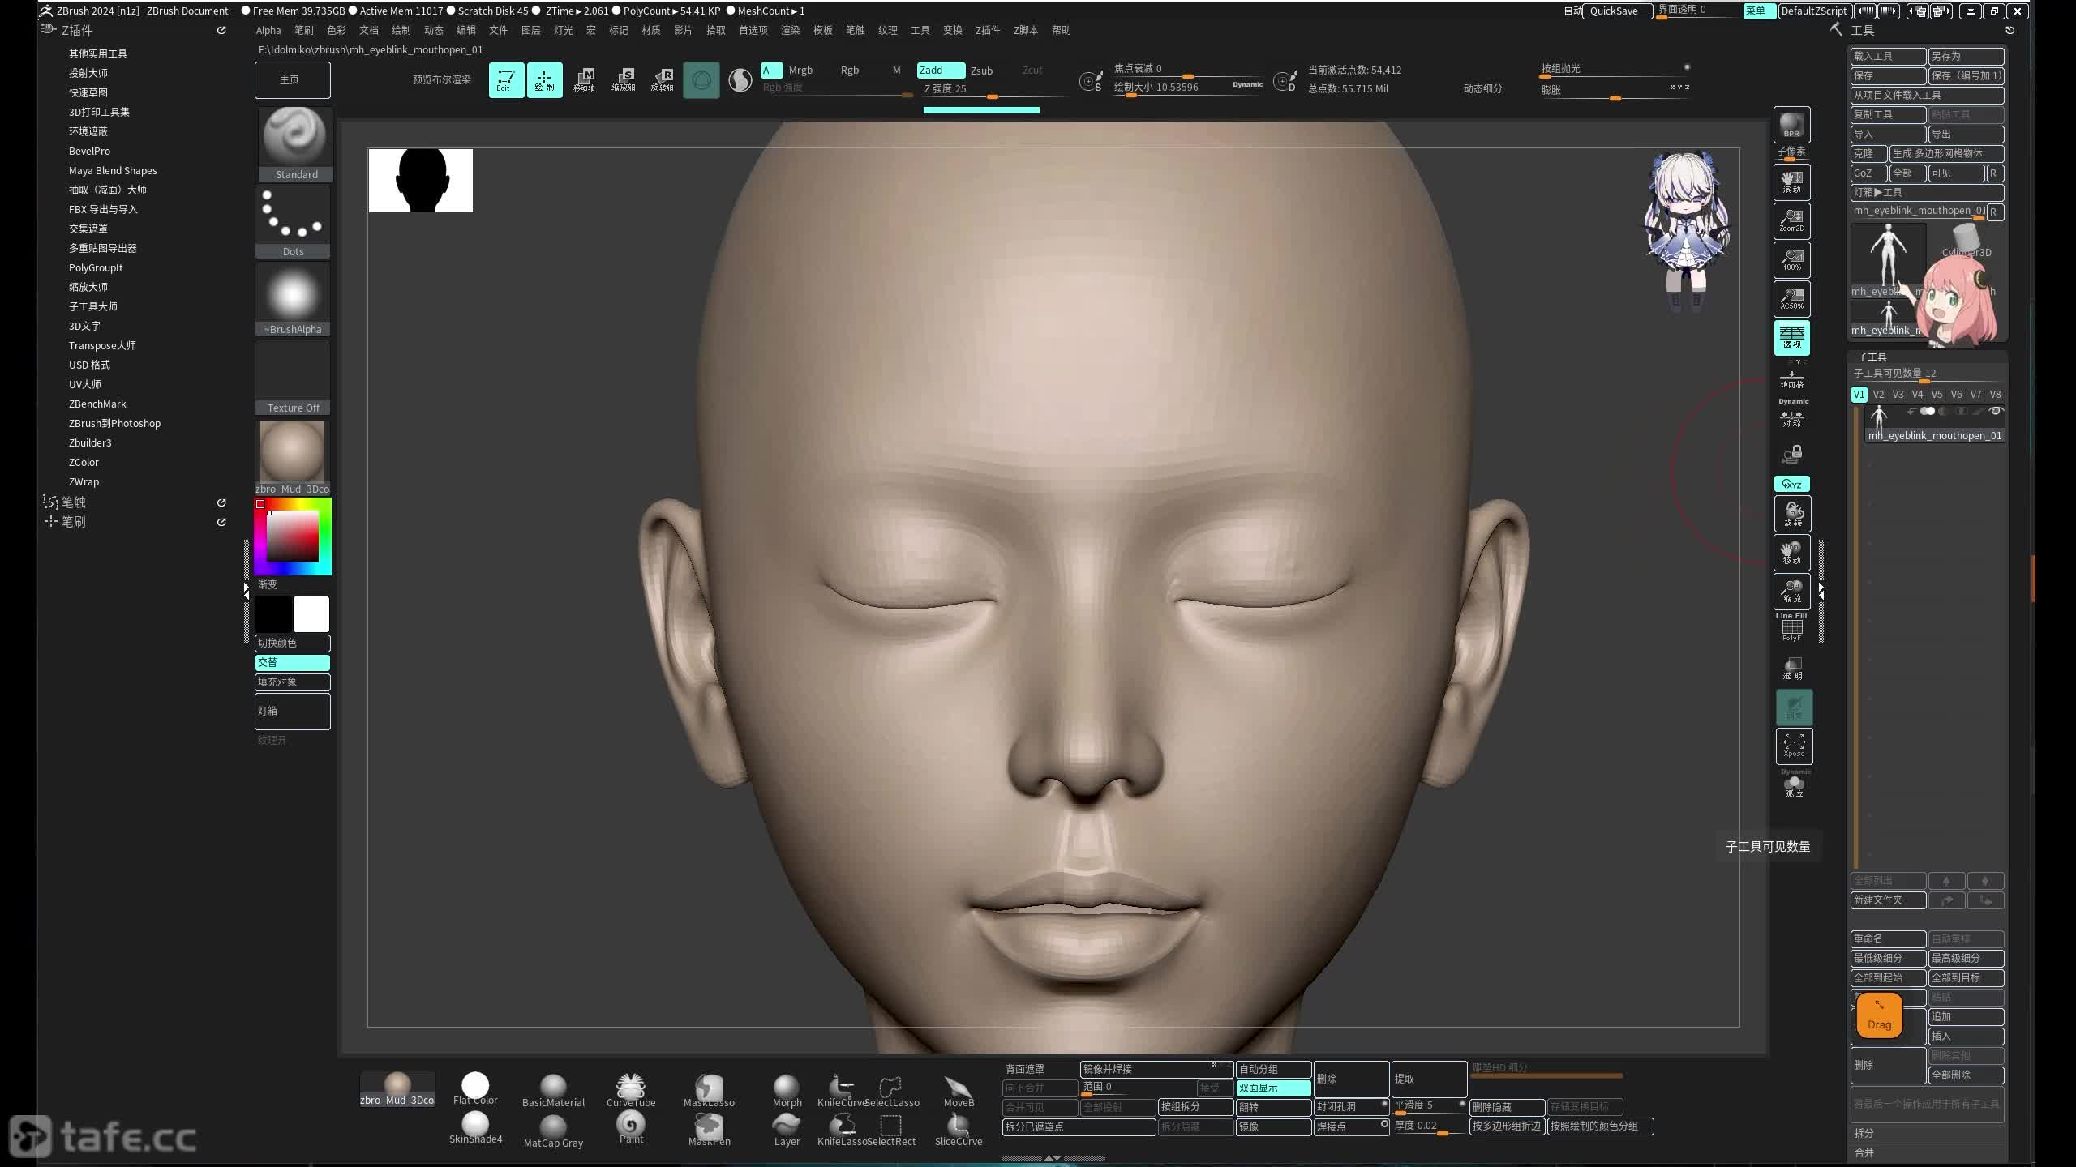Screen dimensions: 2076x1167
Task: Choose the SkinShade4 material sphere
Action: point(475,1128)
